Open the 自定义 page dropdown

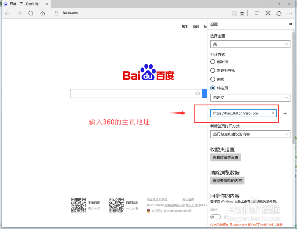(250, 98)
